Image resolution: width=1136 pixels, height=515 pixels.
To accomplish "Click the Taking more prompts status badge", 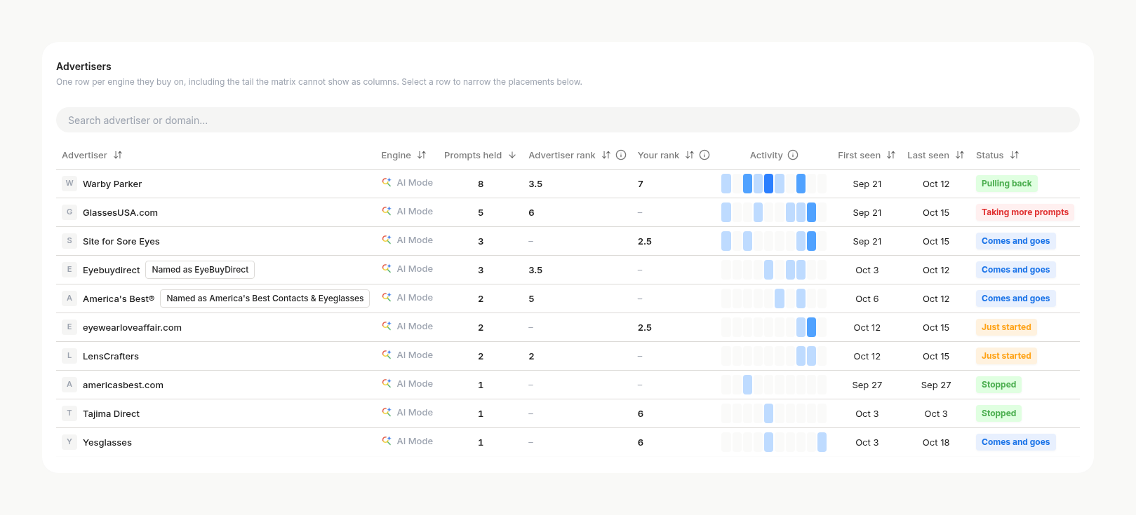I will [1024, 212].
